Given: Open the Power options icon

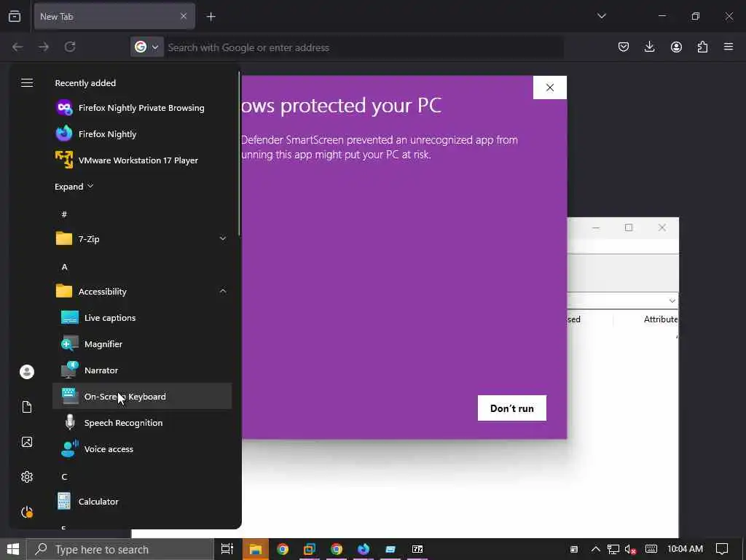Looking at the screenshot, I should 27,512.
